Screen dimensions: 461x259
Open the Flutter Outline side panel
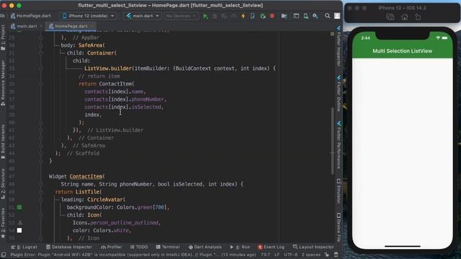339,94
